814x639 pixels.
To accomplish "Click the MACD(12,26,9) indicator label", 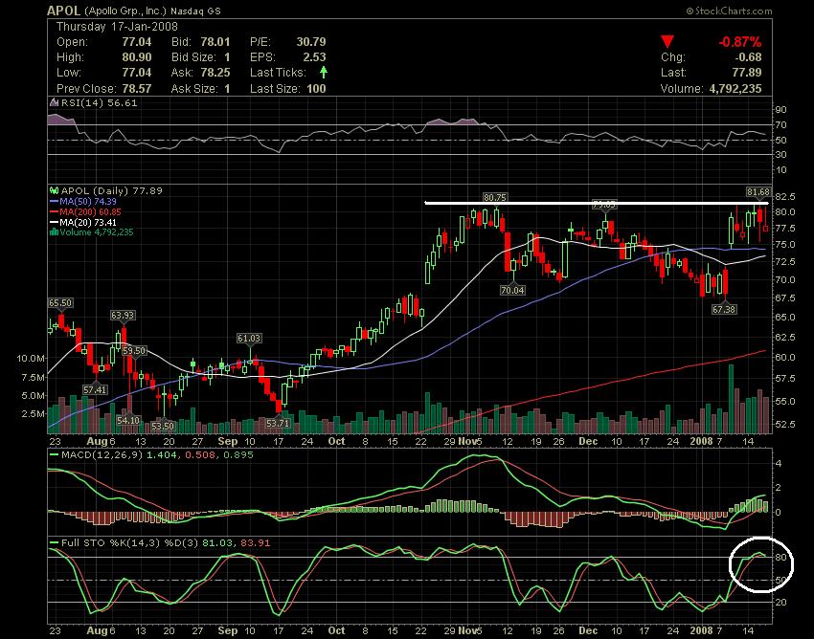I will coord(100,455).
